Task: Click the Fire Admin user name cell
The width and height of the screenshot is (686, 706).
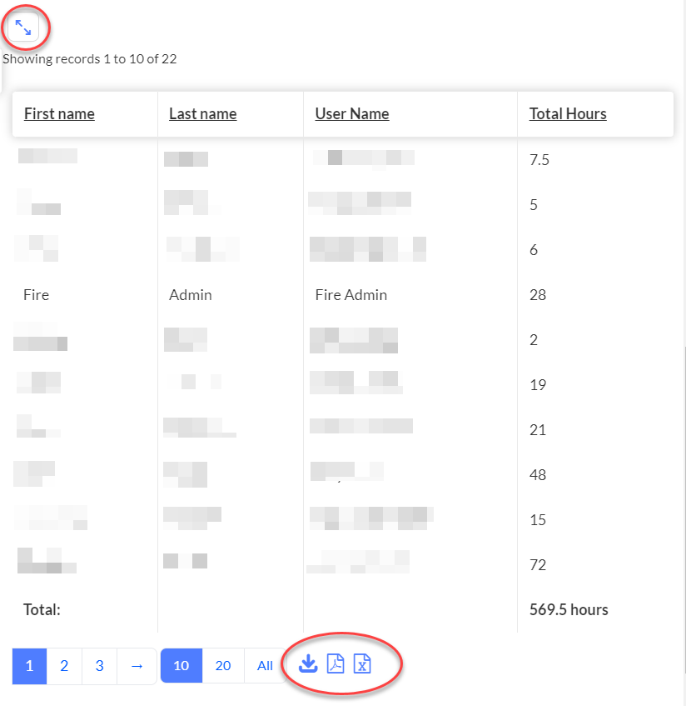Action: pos(351,295)
